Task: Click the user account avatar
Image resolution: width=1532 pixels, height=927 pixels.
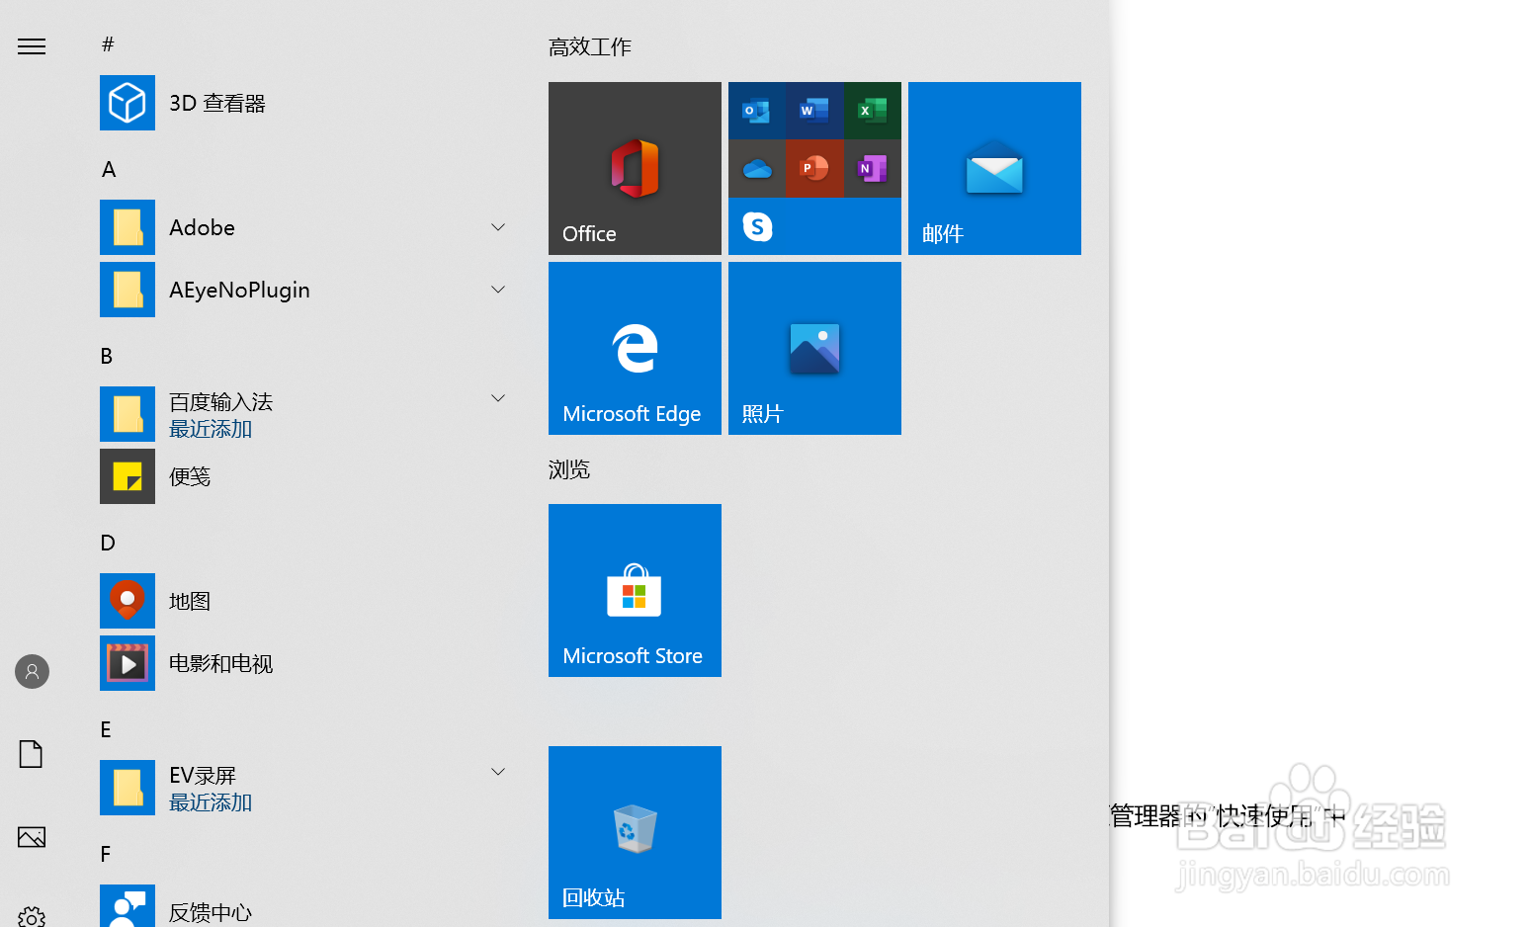Action: [x=31, y=671]
